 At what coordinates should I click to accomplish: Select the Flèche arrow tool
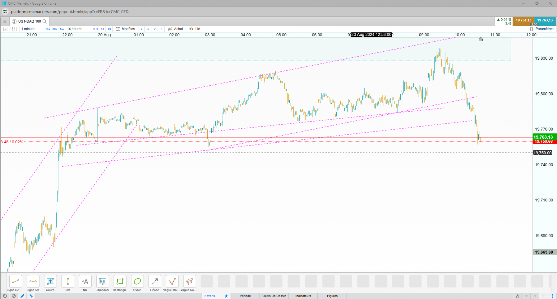[154, 283]
